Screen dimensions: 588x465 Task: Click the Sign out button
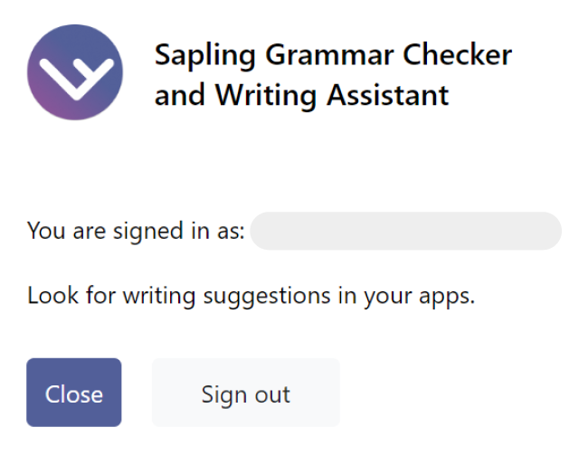click(x=245, y=393)
